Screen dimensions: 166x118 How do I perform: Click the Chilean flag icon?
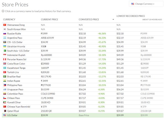(x=4, y=98)
